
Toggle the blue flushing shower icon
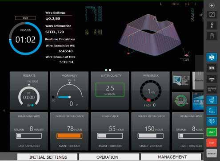pos(212,100)
